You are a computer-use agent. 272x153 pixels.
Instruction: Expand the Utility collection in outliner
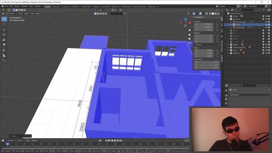(228, 16)
